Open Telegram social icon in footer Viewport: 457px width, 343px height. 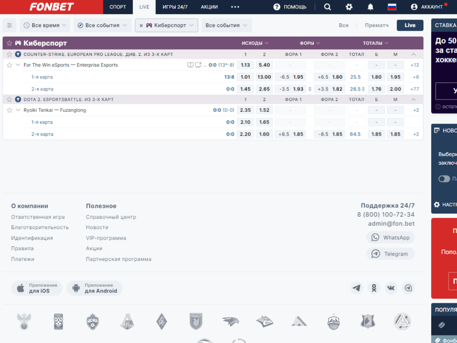[357, 288]
